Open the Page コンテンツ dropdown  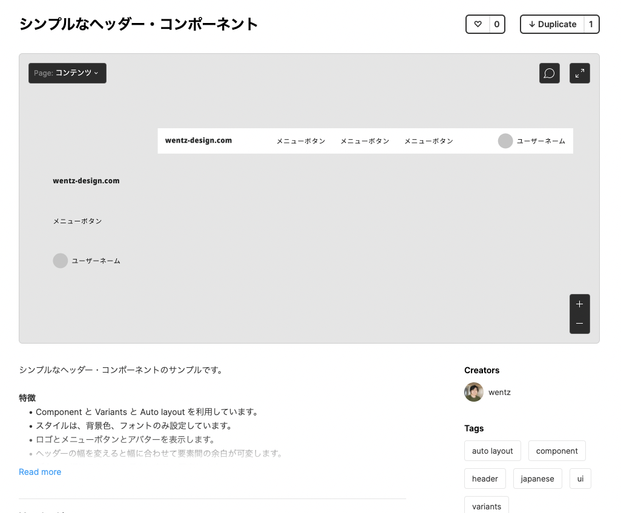click(67, 73)
